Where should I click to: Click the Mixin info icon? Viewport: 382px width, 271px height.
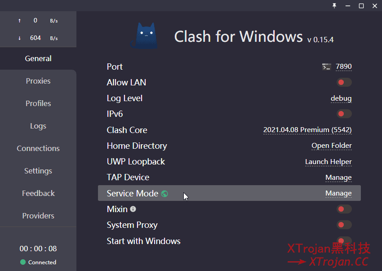click(x=133, y=209)
